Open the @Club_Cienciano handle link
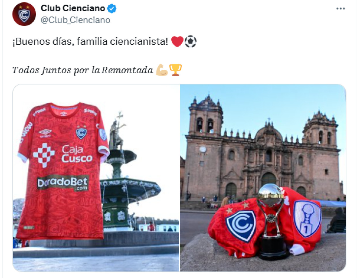Image resolution: width=357 pixels, height=278 pixels. (76, 20)
